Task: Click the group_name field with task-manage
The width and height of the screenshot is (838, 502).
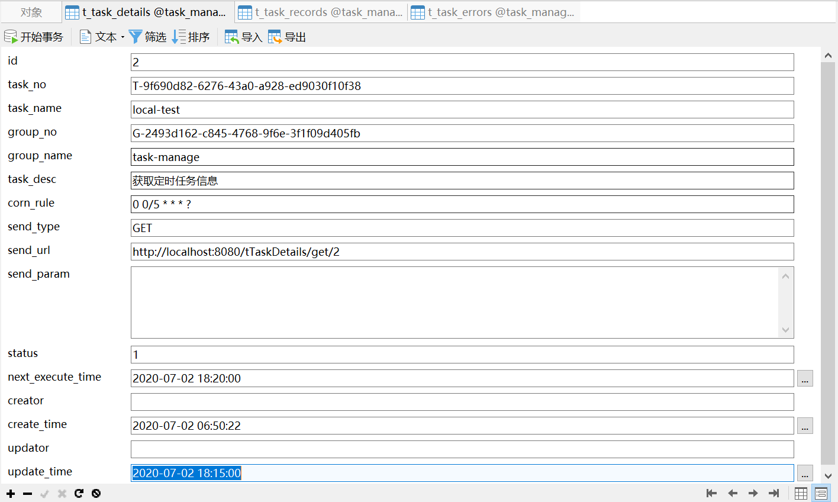Action: 462,157
